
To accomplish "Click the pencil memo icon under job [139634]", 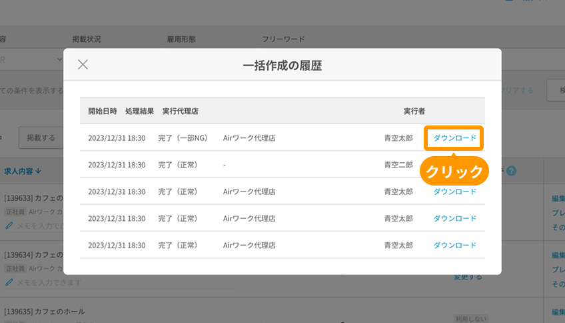I will (x=9, y=282).
